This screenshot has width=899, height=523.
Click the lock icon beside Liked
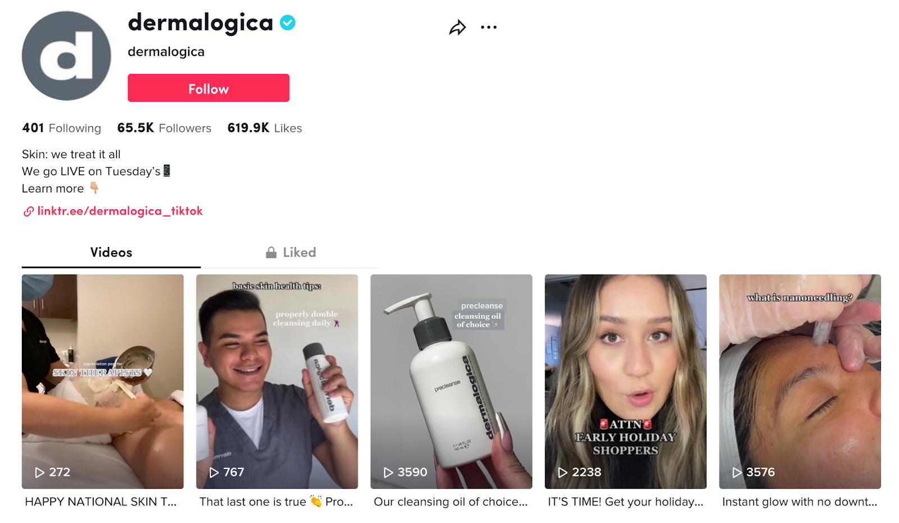click(x=271, y=253)
